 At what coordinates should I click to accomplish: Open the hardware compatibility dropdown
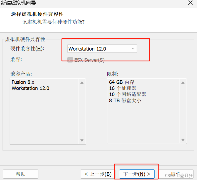click(x=102, y=49)
